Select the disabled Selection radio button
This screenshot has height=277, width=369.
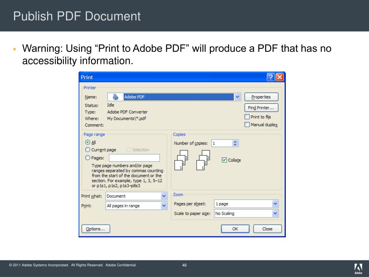click(129, 150)
